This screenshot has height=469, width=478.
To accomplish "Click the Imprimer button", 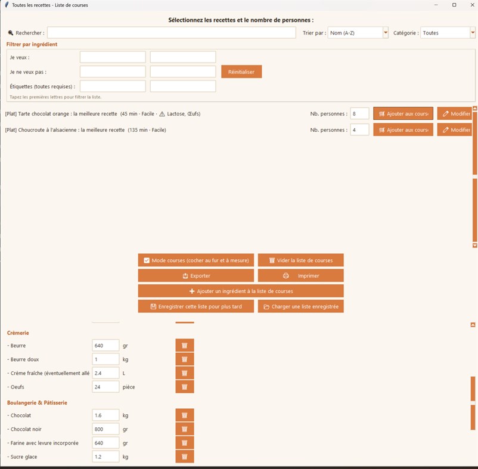I will pyautogui.click(x=300, y=275).
